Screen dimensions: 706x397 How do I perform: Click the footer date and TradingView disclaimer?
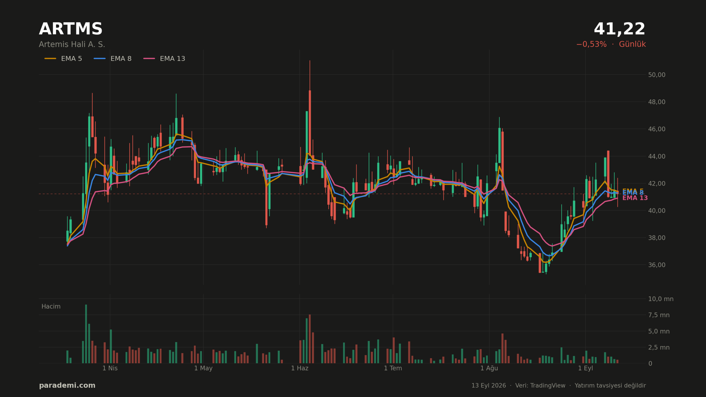click(x=558, y=386)
